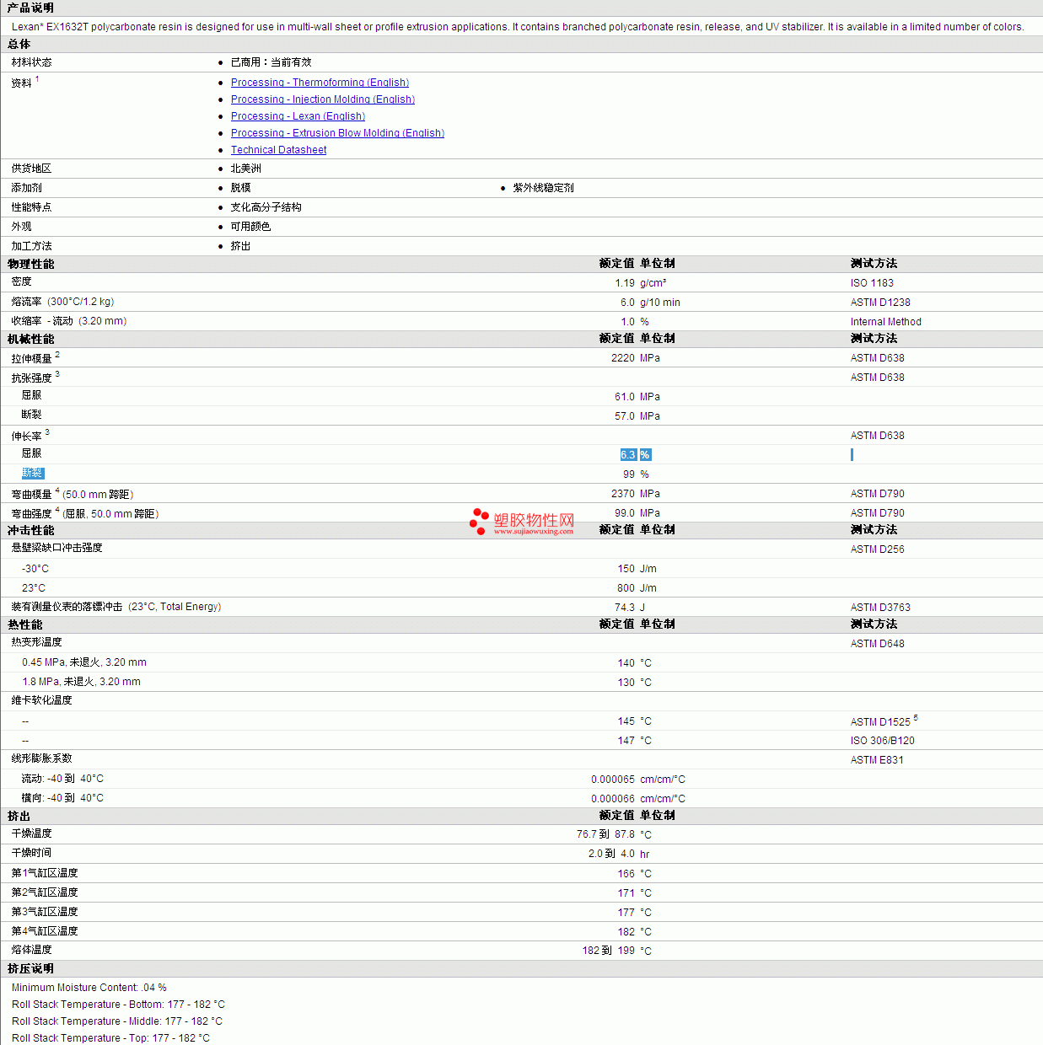Click the 物理性能 section header

tap(31, 264)
